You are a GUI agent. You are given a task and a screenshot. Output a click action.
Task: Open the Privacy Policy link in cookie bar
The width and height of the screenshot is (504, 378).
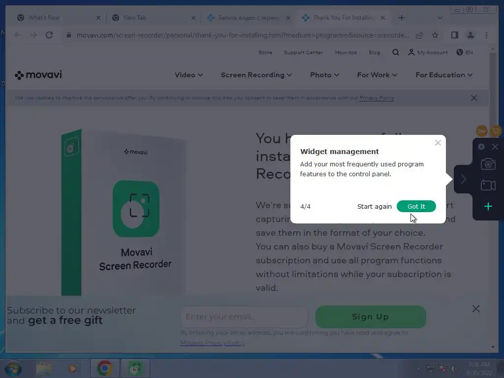(x=377, y=98)
